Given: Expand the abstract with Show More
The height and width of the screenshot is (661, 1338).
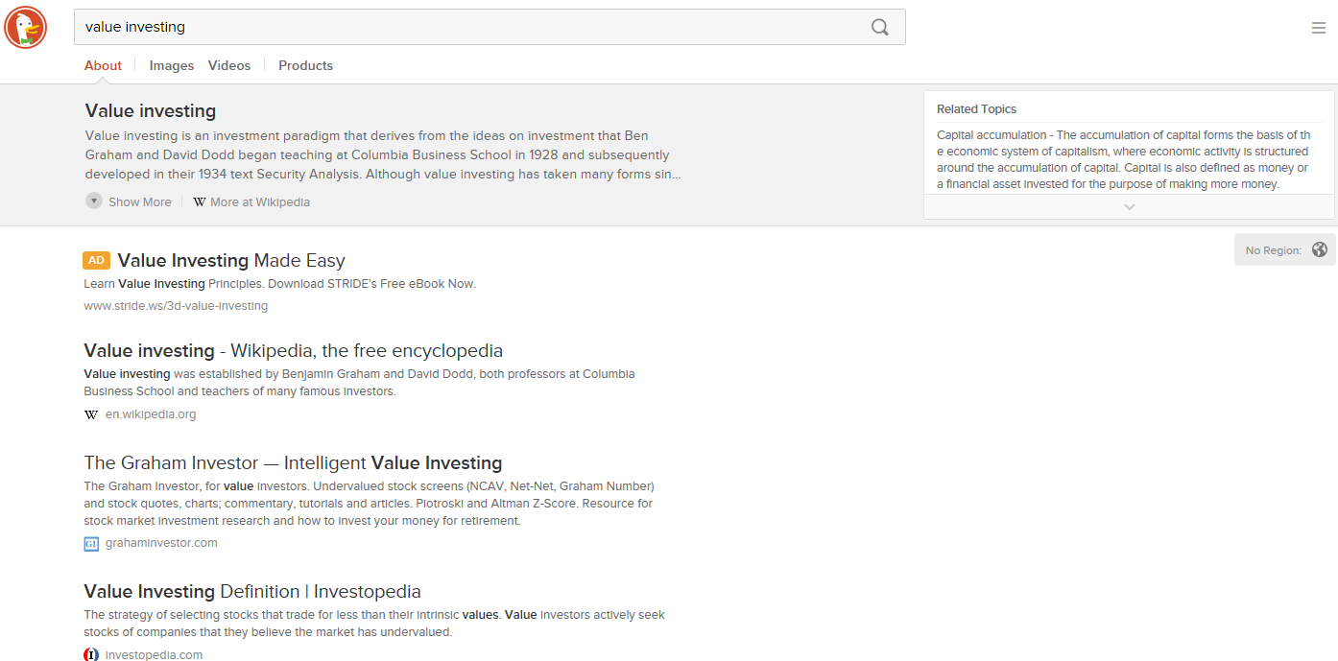Looking at the screenshot, I should pos(129,201).
